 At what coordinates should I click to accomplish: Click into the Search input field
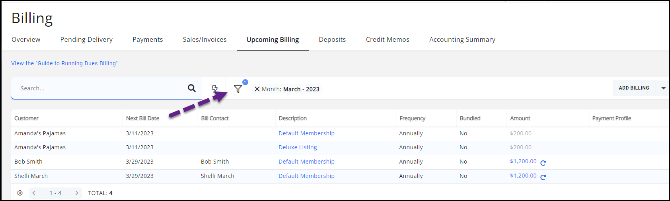tap(99, 88)
